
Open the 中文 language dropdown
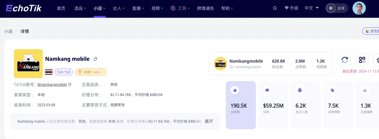(x=312, y=8)
